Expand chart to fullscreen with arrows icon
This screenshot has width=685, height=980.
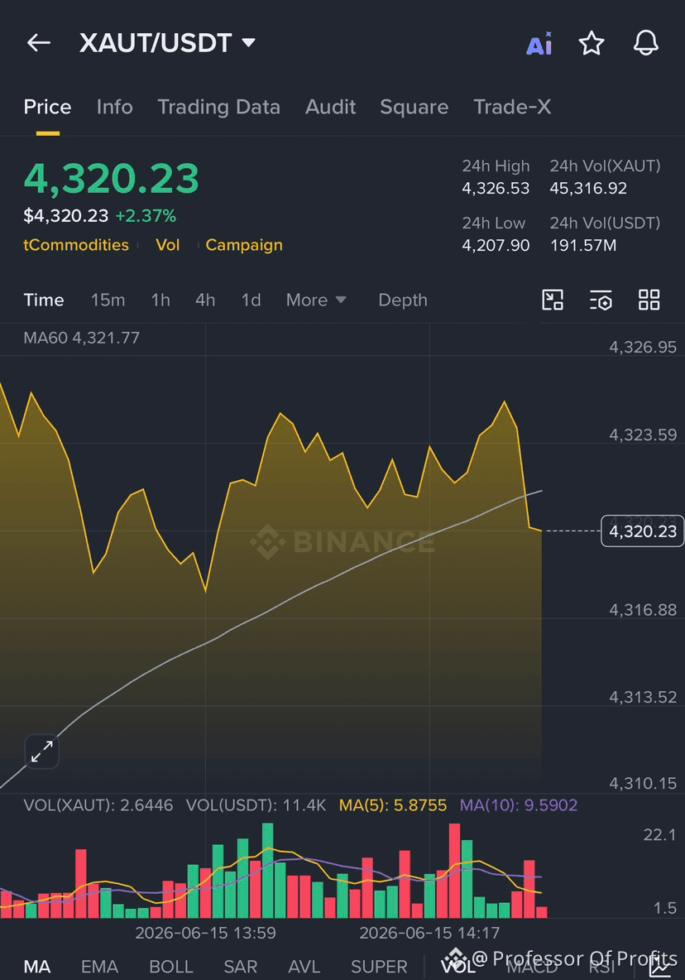[x=42, y=752]
